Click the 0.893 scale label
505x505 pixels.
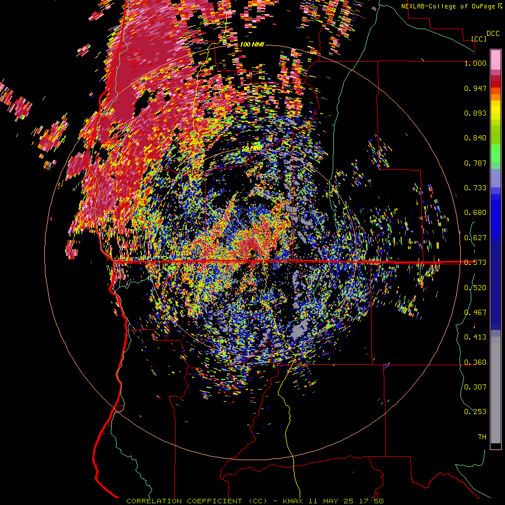pyautogui.click(x=475, y=113)
